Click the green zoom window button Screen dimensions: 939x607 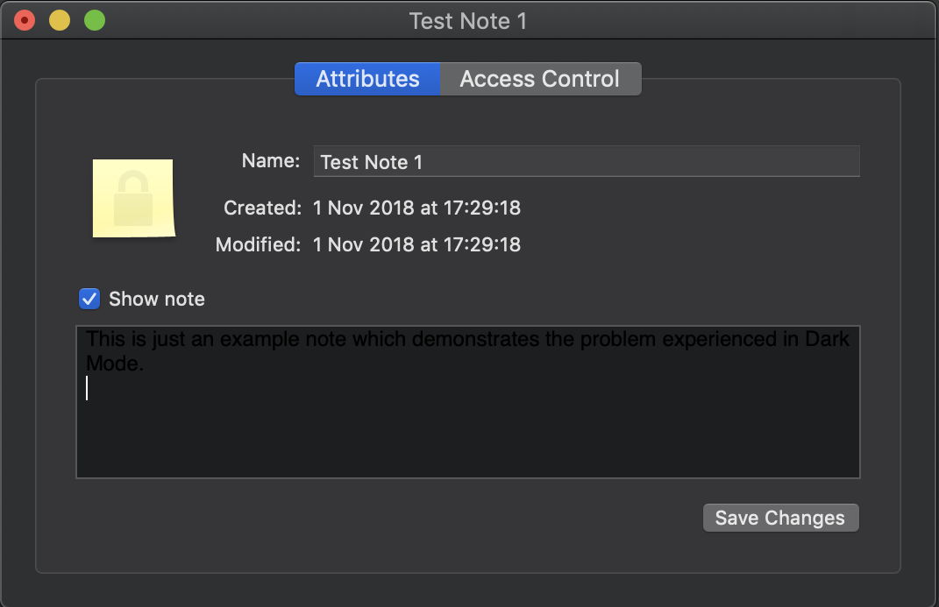(95, 19)
